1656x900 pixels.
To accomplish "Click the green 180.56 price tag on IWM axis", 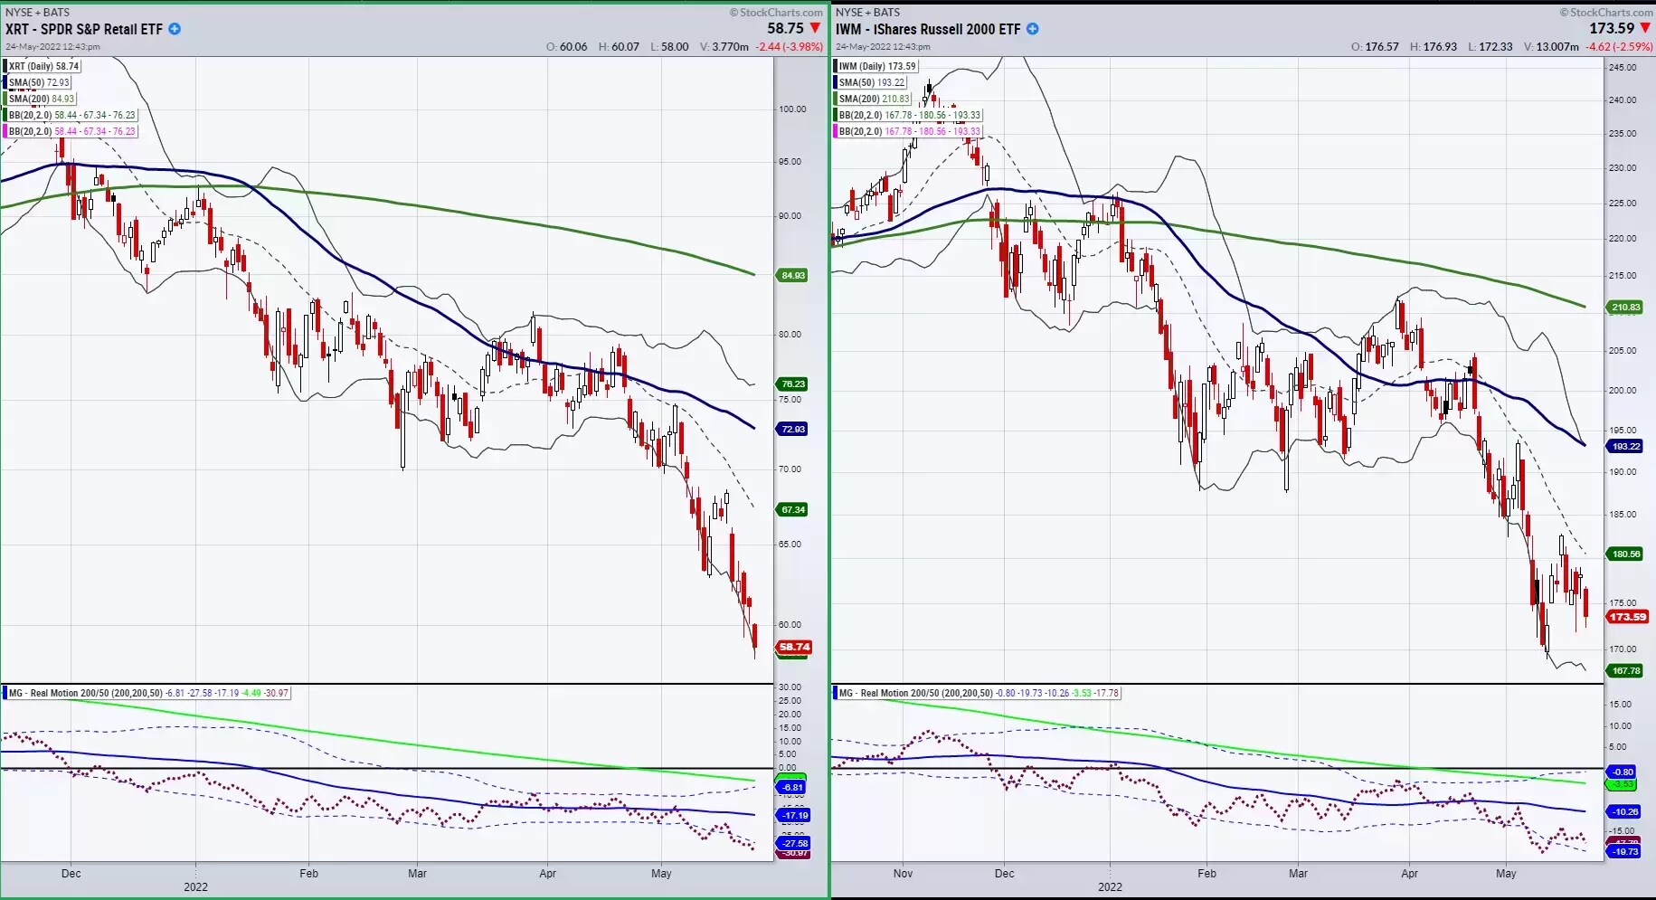I will pos(1624,554).
